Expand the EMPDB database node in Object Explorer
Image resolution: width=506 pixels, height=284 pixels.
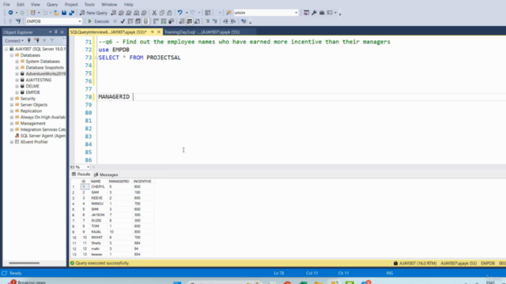pyautogui.click(x=17, y=92)
